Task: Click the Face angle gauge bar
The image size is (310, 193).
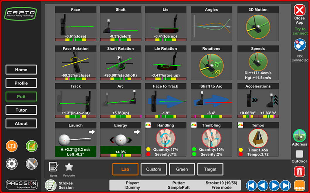Action: 76,40
